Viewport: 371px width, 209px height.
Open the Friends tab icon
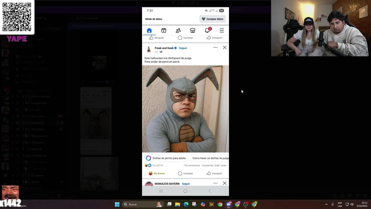click(x=178, y=30)
